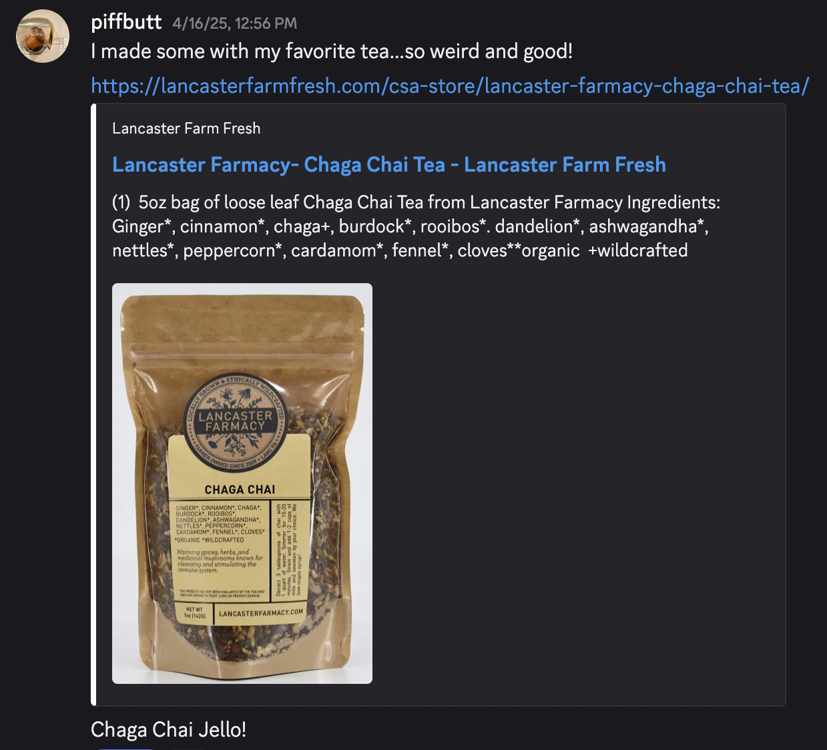Click the Lancaster Farm Fresh provider name
Image resolution: width=827 pixels, height=750 pixels.
pyautogui.click(x=186, y=128)
